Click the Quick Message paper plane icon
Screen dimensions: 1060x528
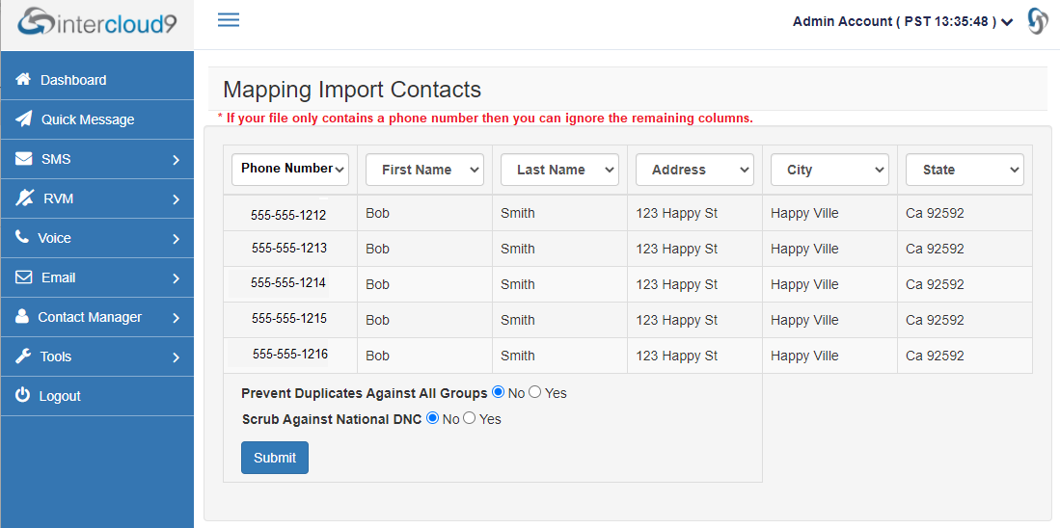coord(24,119)
